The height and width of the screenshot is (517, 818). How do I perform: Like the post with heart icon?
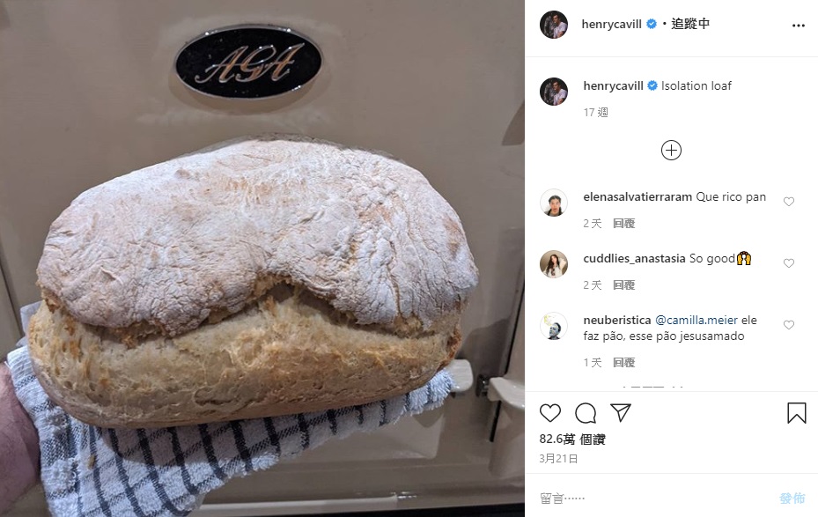pos(549,413)
